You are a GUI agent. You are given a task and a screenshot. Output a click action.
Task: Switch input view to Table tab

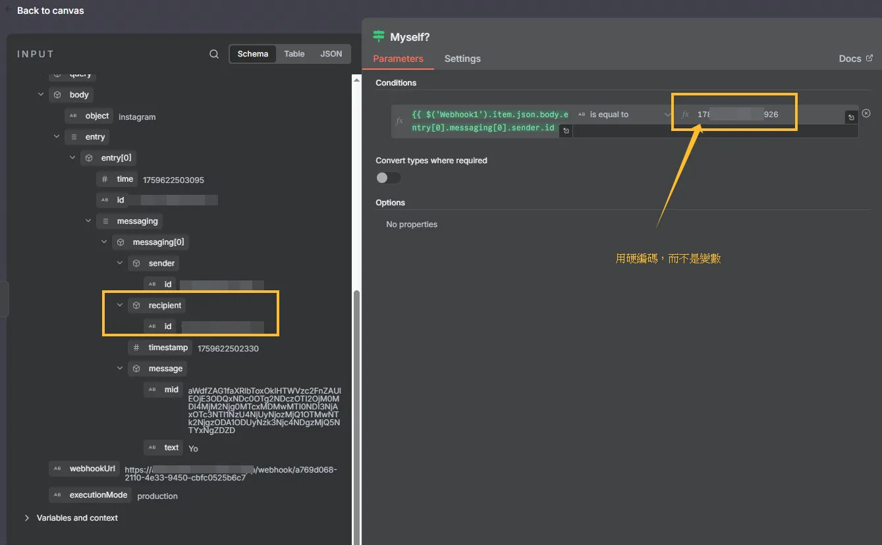[x=294, y=54]
